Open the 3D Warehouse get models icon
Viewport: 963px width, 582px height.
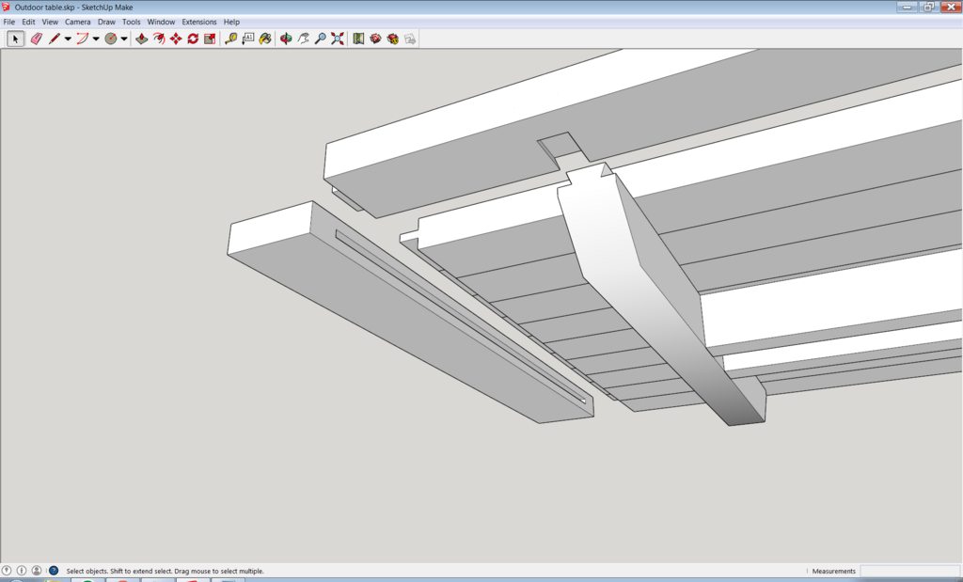376,39
